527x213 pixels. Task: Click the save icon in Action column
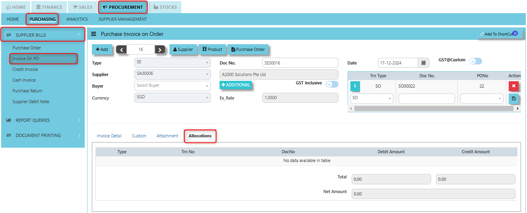513,98
